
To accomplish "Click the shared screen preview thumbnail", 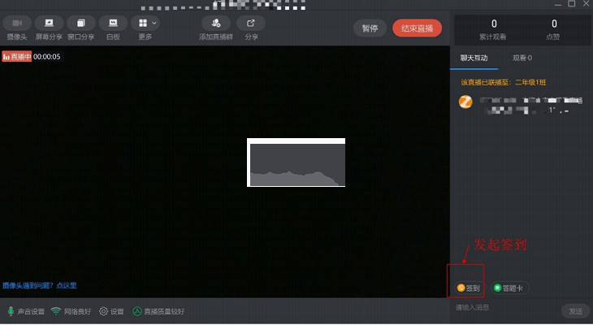I will pyautogui.click(x=296, y=162).
